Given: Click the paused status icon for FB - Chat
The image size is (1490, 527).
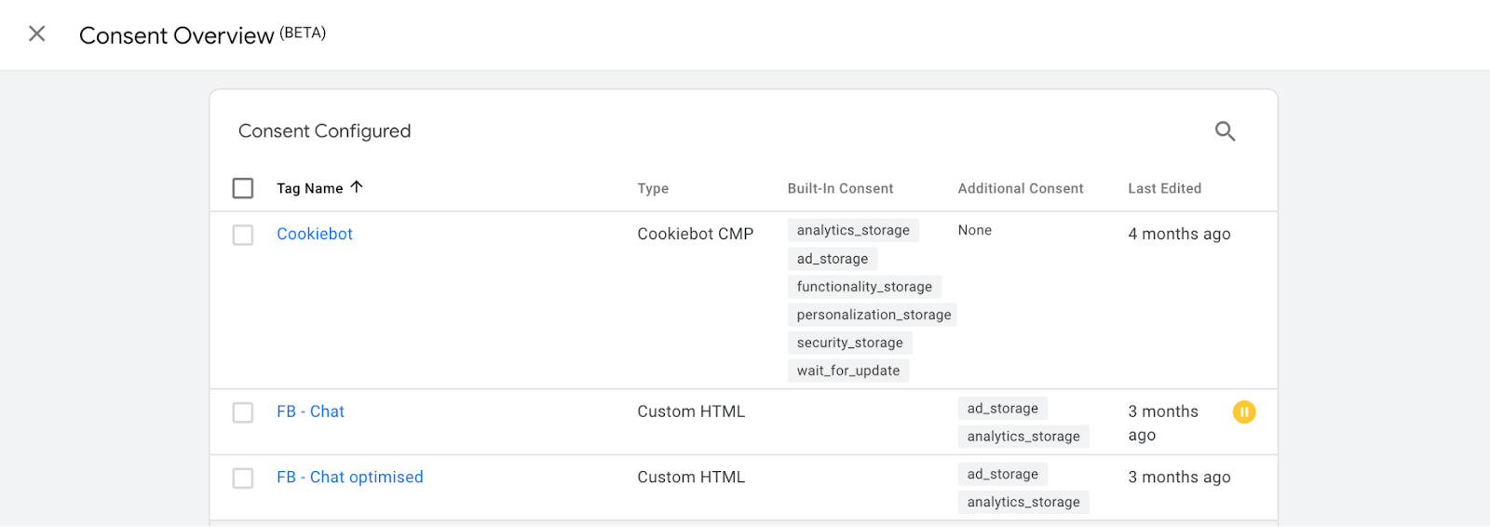Looking at the screenshot, I should point(1244,412).
